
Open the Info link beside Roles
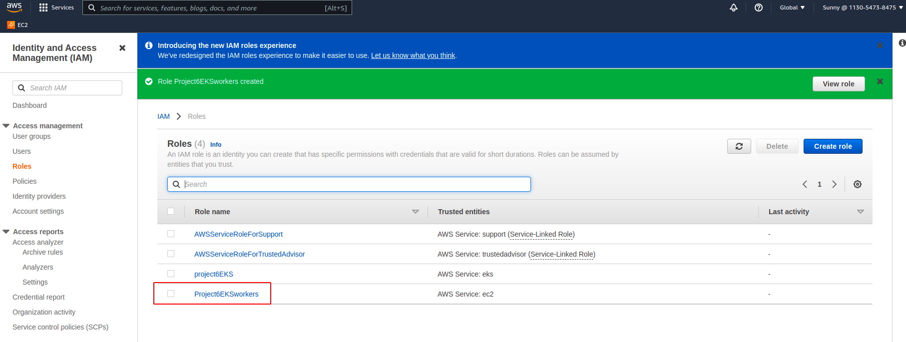(x=216, y=145)
